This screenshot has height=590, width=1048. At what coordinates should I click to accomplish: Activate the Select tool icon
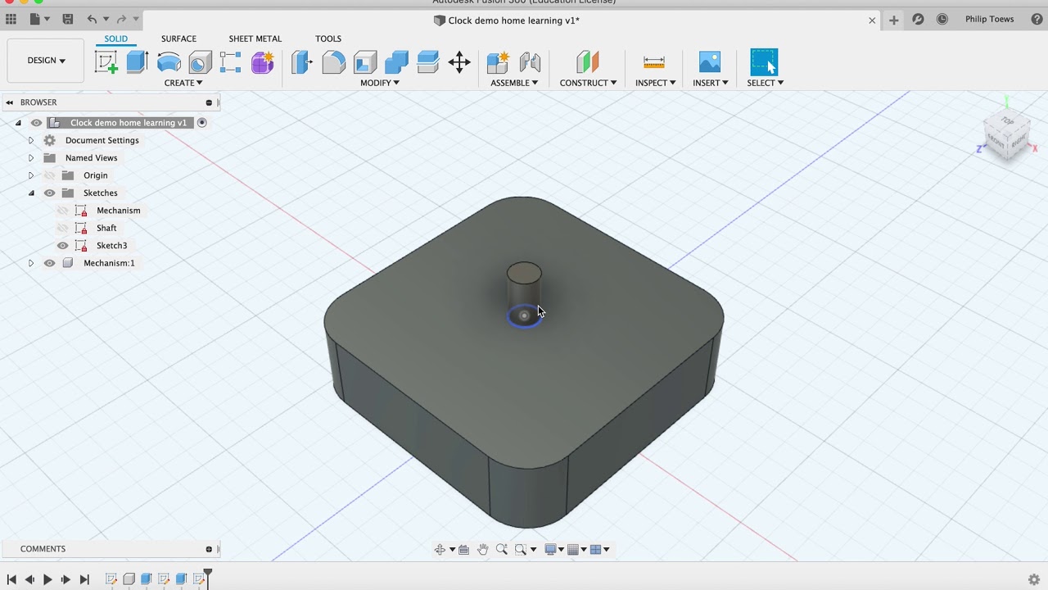tap(764, 62)
